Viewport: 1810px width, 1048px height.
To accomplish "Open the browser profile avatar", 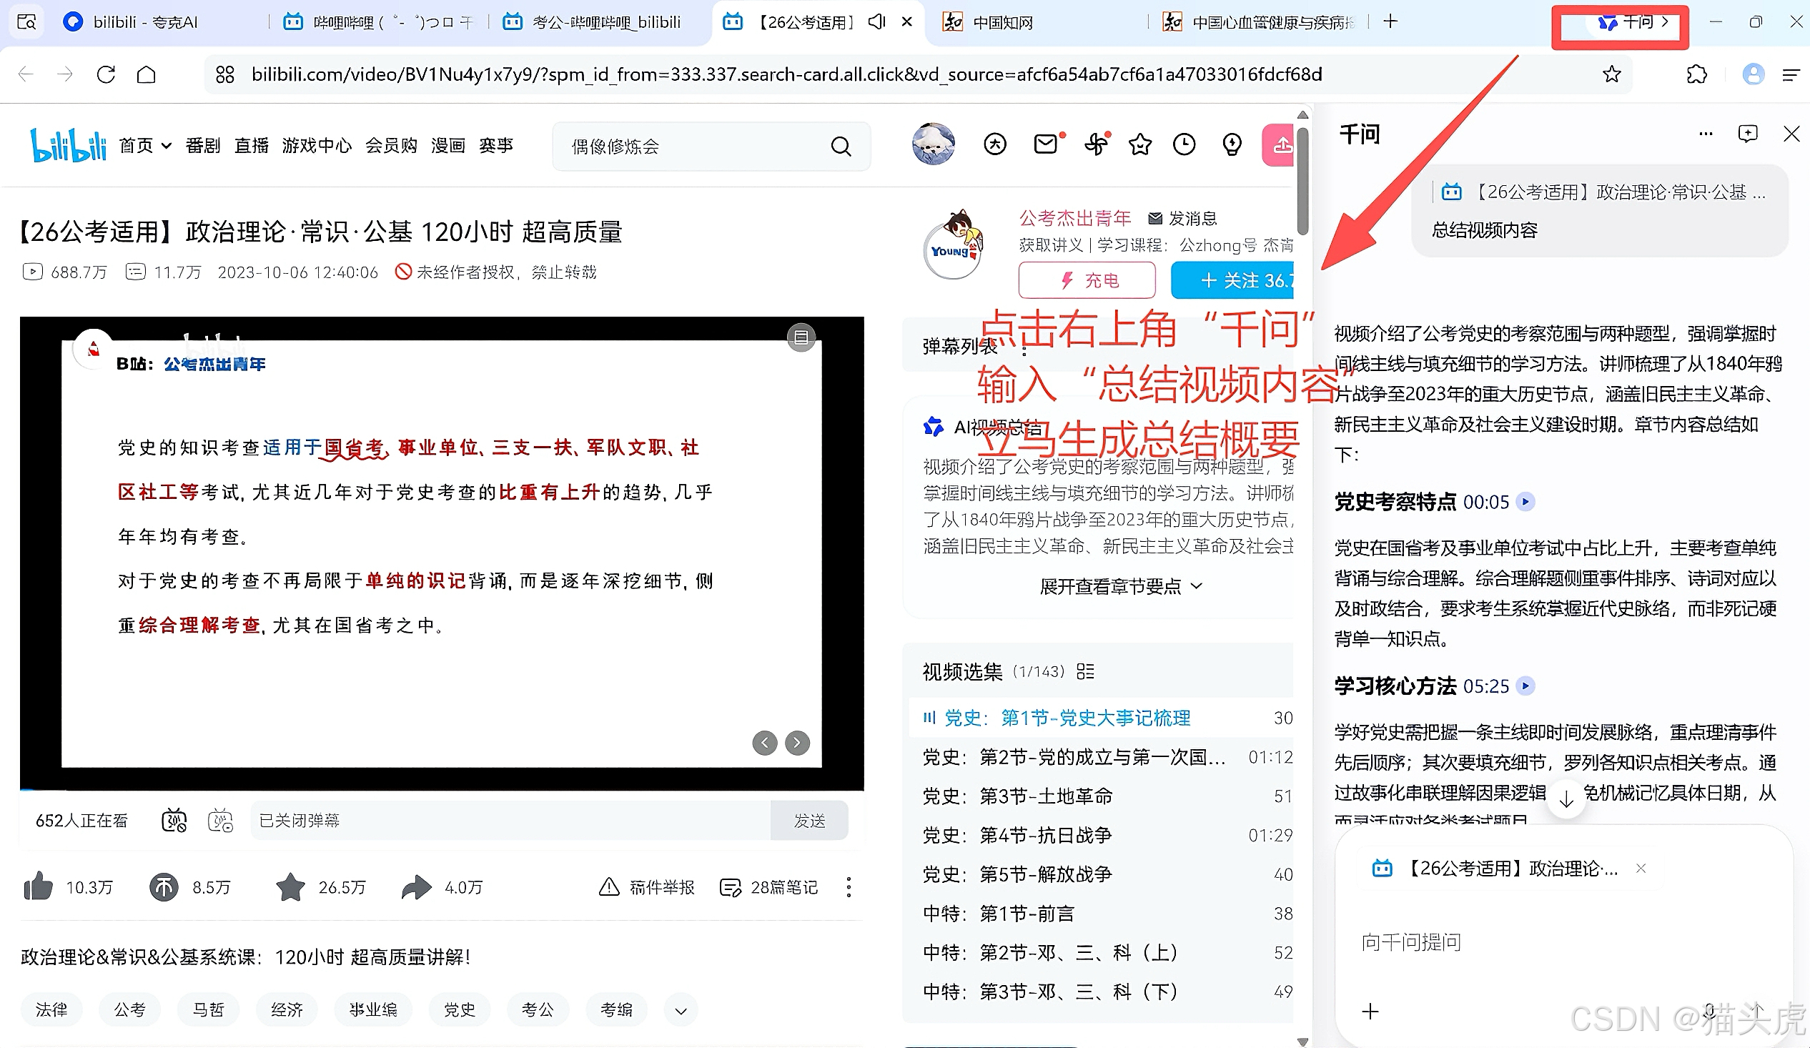I will tap(1754, 74).
